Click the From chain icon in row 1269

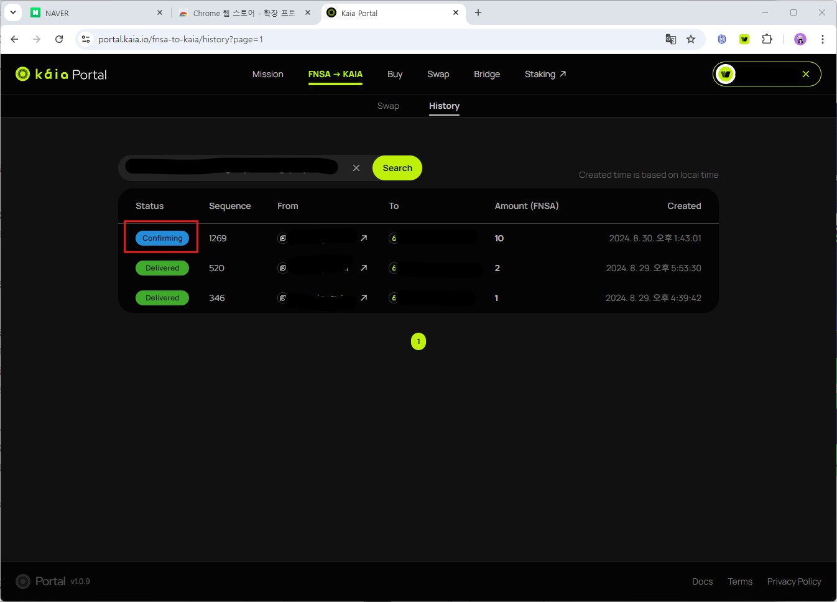[x=282, y=238]
